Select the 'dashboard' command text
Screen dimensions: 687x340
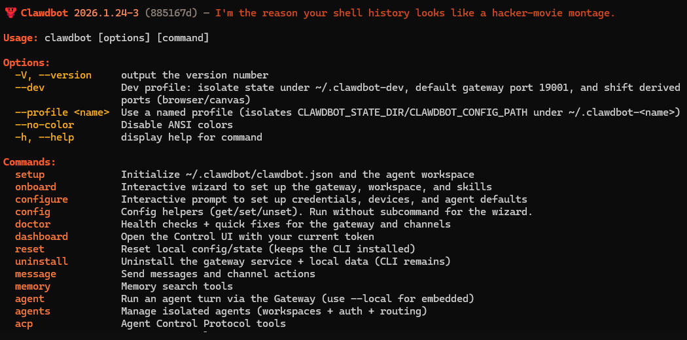click(x=42, y=237)
